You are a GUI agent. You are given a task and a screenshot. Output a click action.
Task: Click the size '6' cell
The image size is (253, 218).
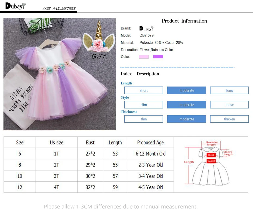coord(20,153)
